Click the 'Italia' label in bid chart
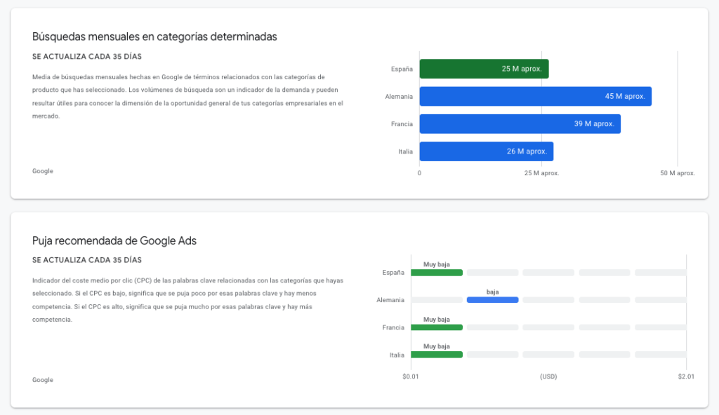The height and width of the screenshot is (415, 719). pyautogui.click(x=397, y=355)
